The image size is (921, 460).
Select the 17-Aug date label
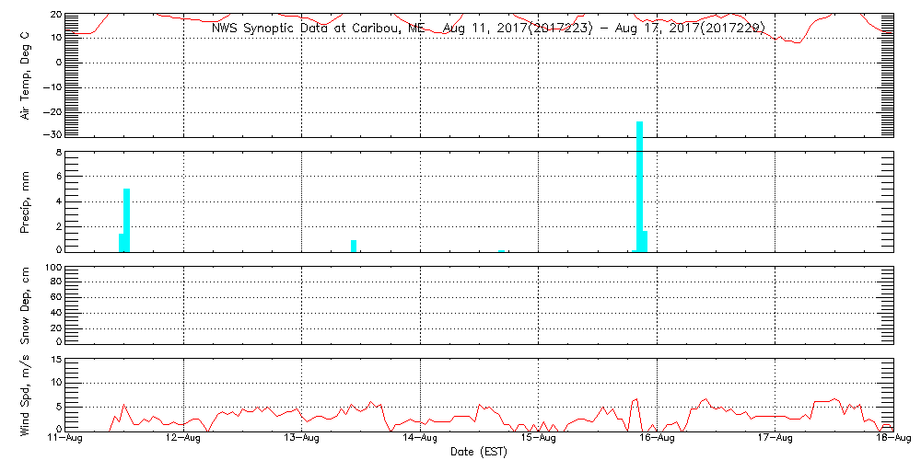pyautogui.click(x=775, y=438)
